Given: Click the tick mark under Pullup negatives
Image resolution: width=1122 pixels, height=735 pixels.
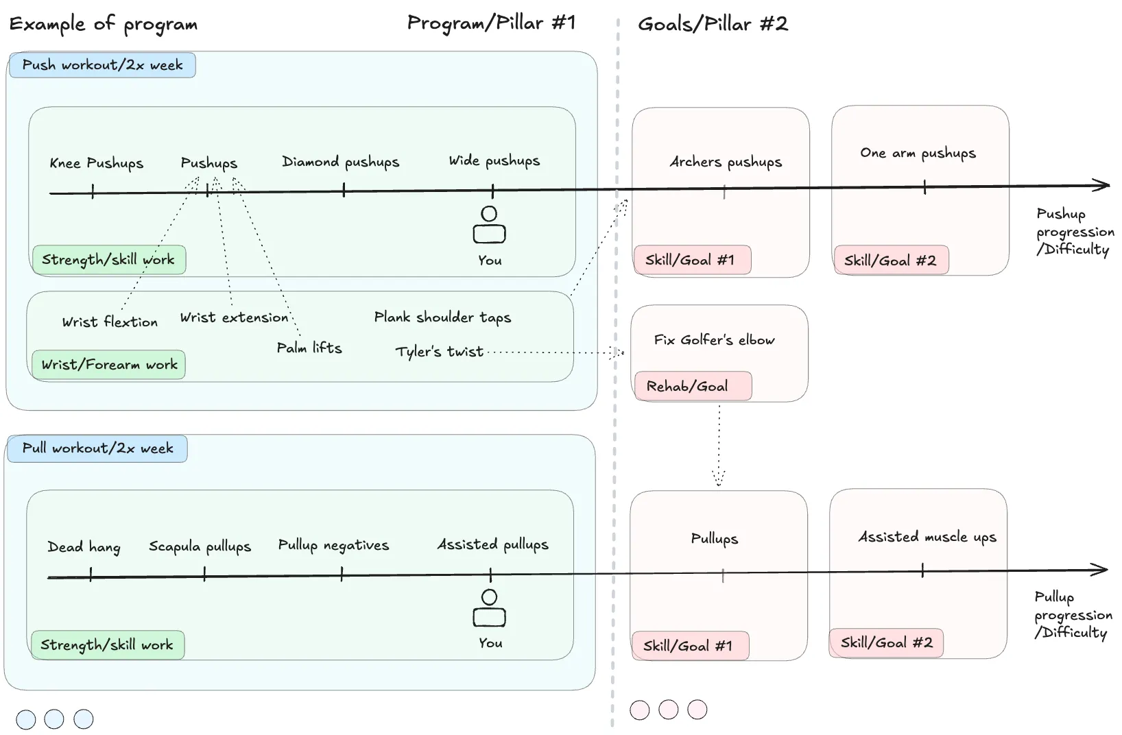Looking at the screenshot, I should click(x=342, y=574).
